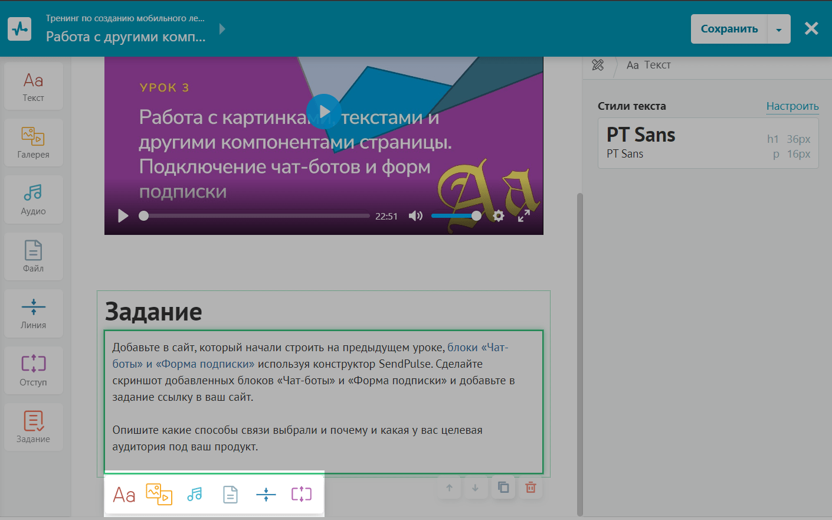Add a Задание block from sidebar

tap(33, 427)
